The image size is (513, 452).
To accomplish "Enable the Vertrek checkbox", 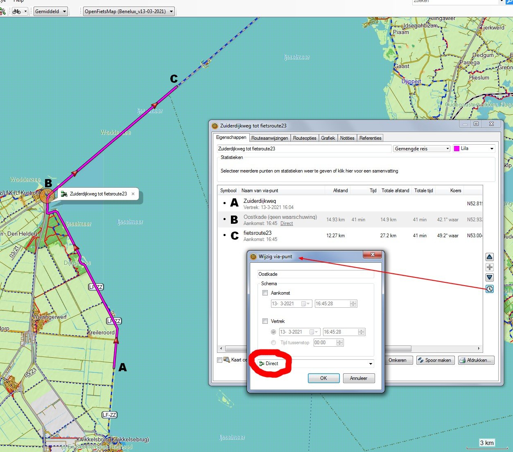I will 265,321.
